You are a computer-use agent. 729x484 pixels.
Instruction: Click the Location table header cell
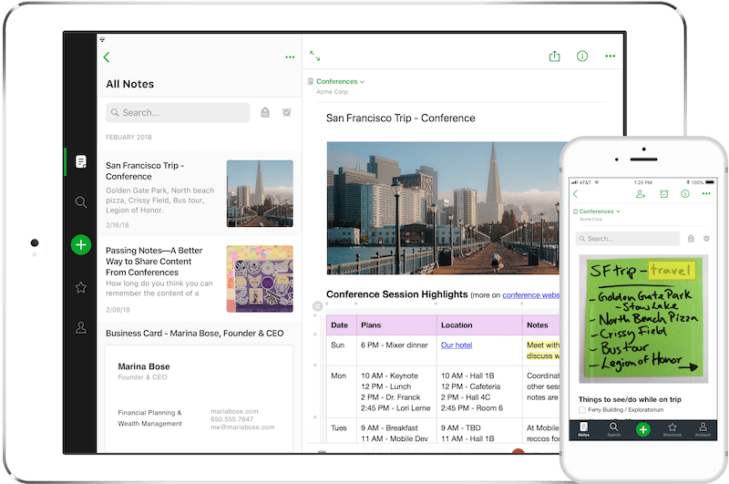[x=479, y=325]
